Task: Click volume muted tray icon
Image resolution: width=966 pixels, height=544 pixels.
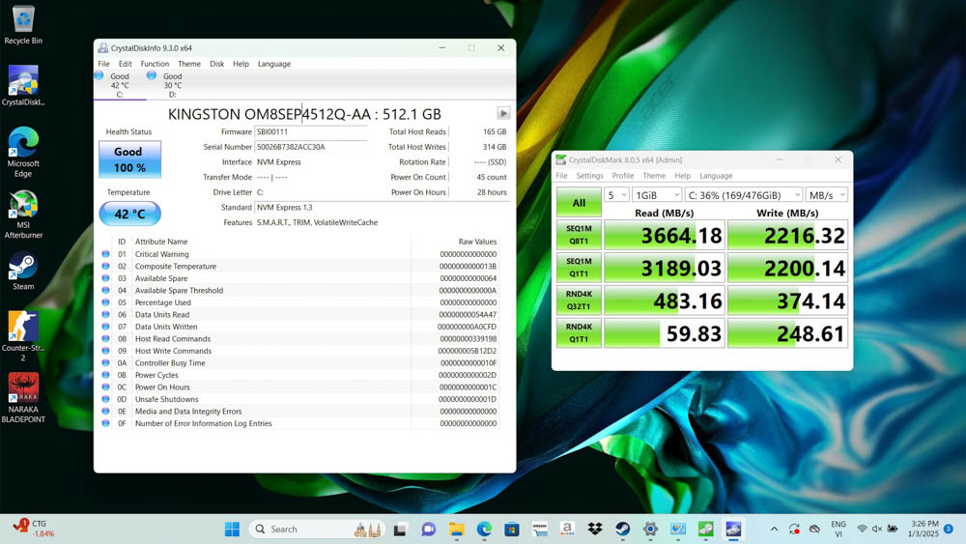Action: [877, 529]
